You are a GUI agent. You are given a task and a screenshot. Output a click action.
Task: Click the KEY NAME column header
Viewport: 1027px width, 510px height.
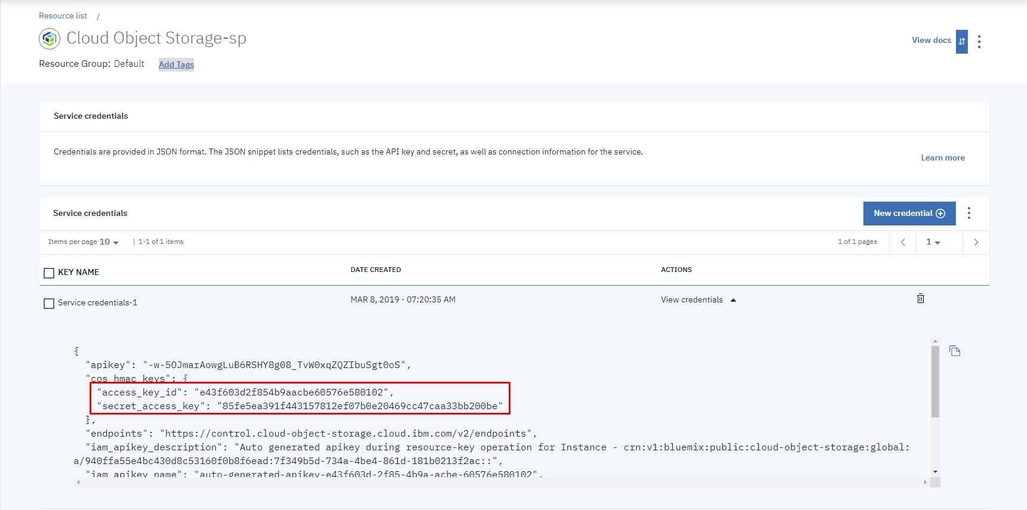click(x=78, y=272)
